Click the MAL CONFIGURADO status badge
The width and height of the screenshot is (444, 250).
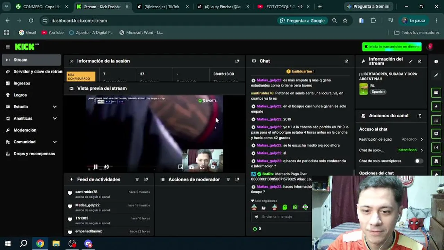(x=81, y=76)
